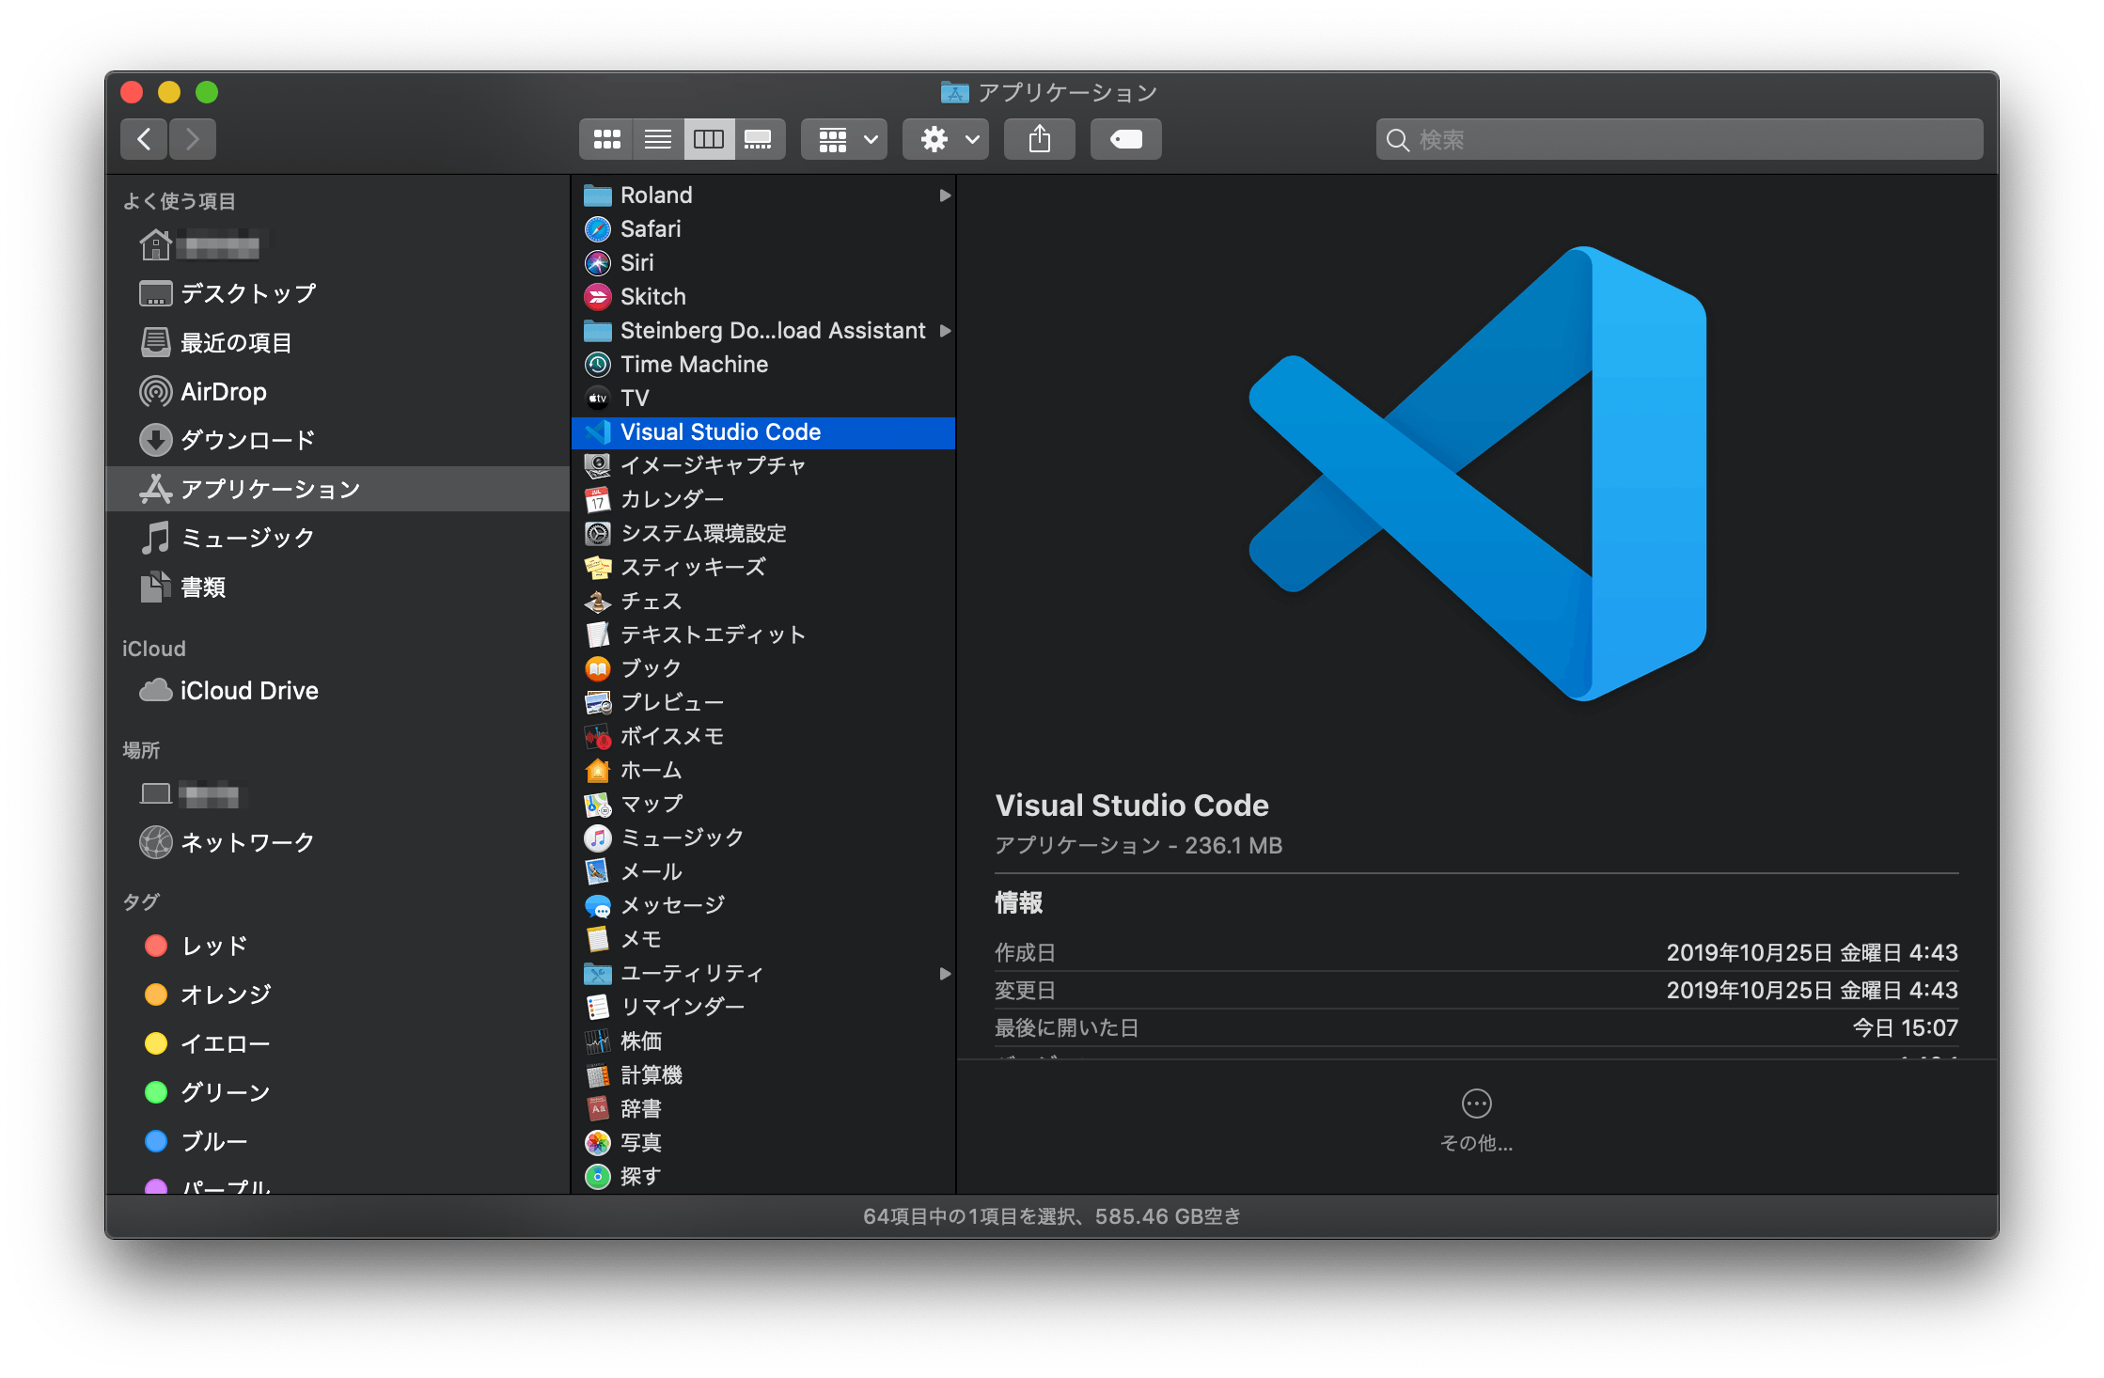Screen dimensions: 2104x1378
Task: Switch to list view mode
Action: [x=657, y=138]
